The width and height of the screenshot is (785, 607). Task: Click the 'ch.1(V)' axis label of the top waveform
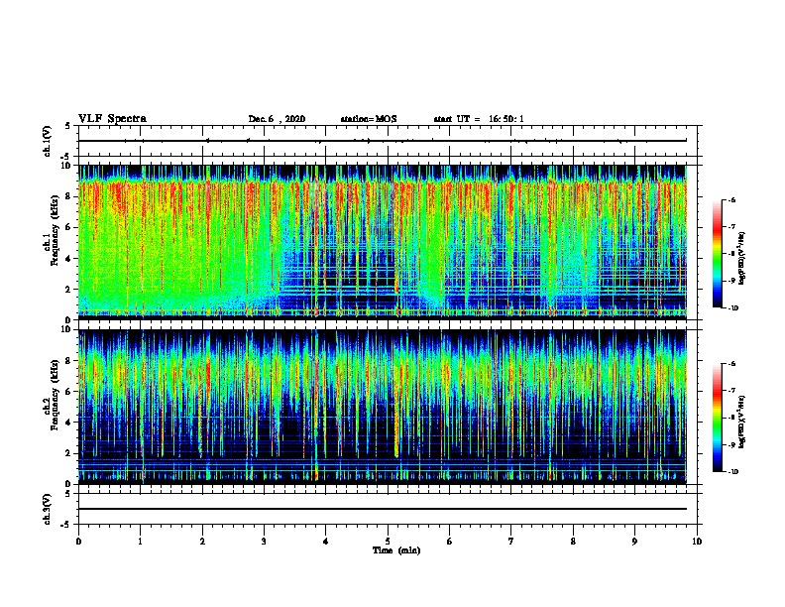47,141
